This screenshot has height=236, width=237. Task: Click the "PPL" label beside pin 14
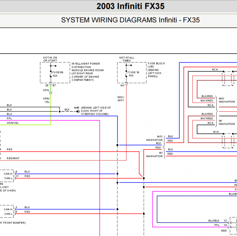click(217, 225)
